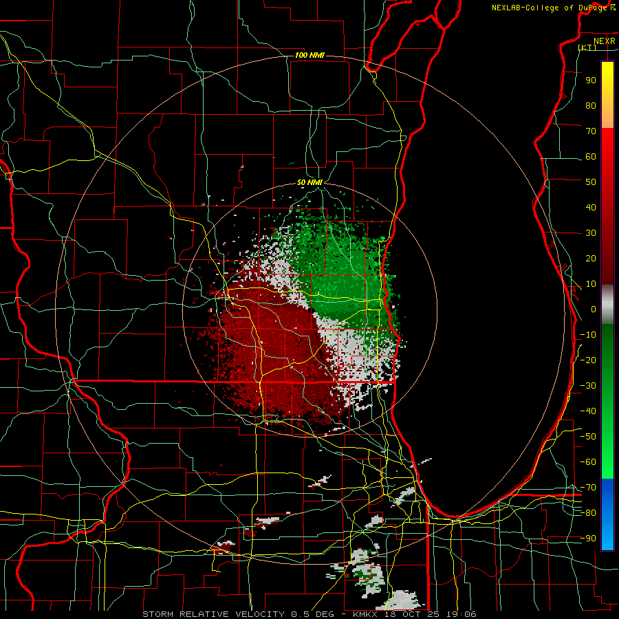
Task: Click the 50 tick label on velocity scale
Action: 591,182
